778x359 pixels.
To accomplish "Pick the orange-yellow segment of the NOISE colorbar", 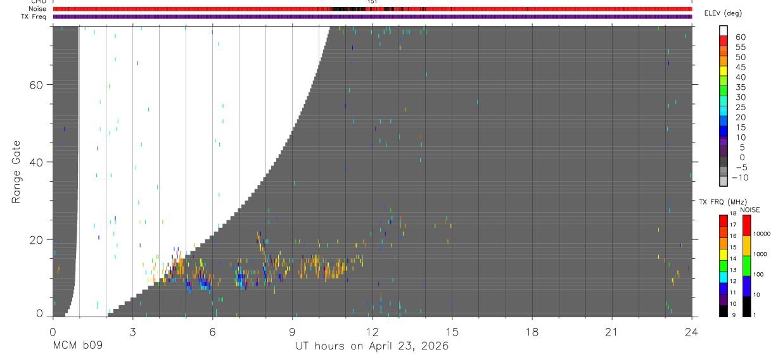I will pos(746,246).
